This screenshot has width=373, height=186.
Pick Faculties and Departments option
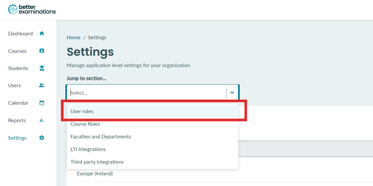pos(152,137)
